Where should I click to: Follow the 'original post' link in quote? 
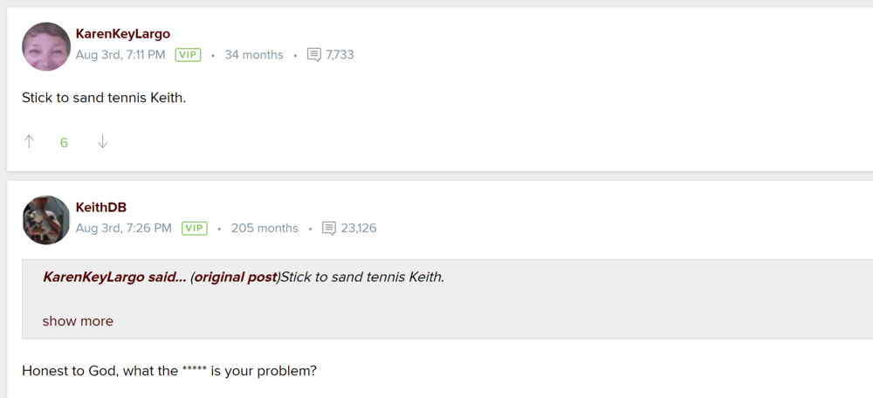click(x=234, y=278)
